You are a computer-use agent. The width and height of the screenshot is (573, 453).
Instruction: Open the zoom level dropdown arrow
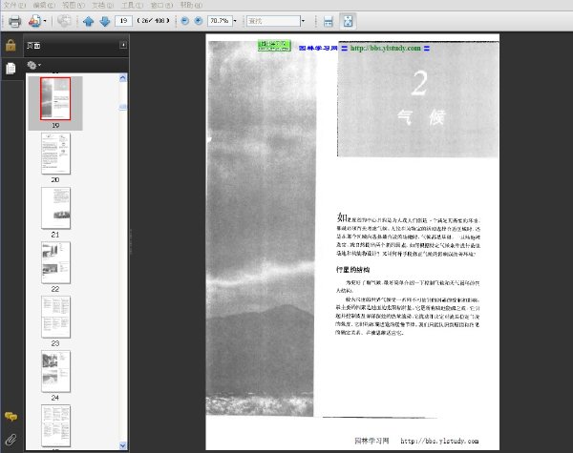point(235,21)
